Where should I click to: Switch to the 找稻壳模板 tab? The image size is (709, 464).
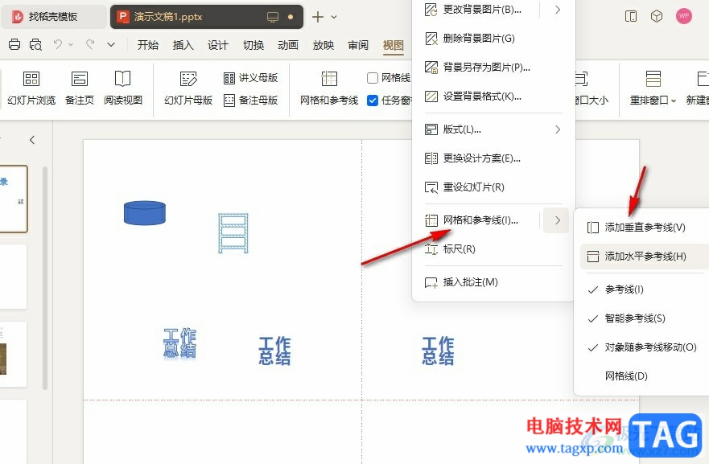(53, 17)
